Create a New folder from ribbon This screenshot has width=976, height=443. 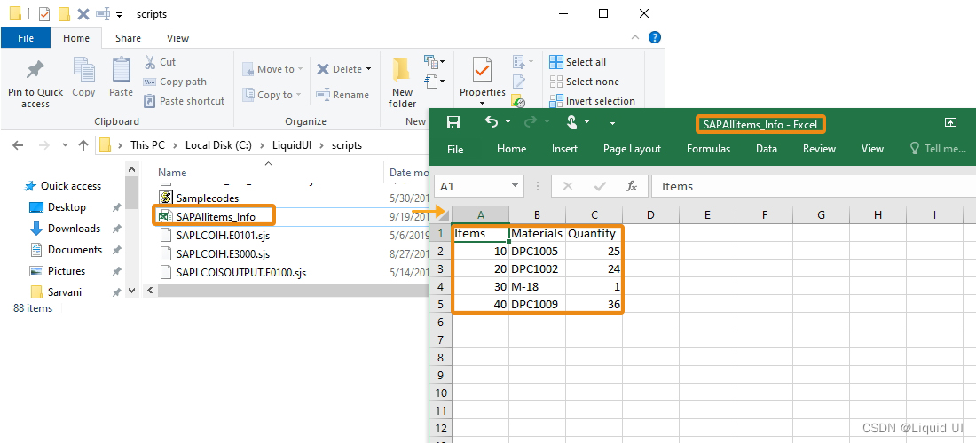point(402,83)
